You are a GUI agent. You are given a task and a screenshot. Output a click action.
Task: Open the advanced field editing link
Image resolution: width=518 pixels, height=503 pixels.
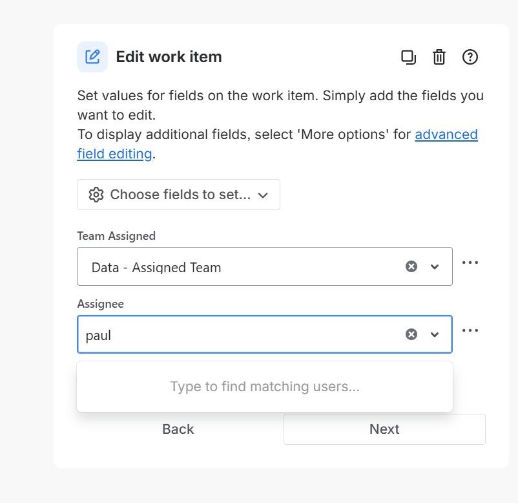pyautogui.click(x=446, y=134)
